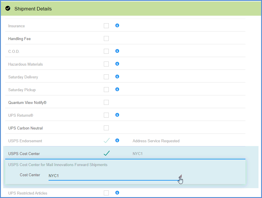Click UPS Restricted Articles info icon
The width and height of the screenshot is (262, 198).
[117, 192]
